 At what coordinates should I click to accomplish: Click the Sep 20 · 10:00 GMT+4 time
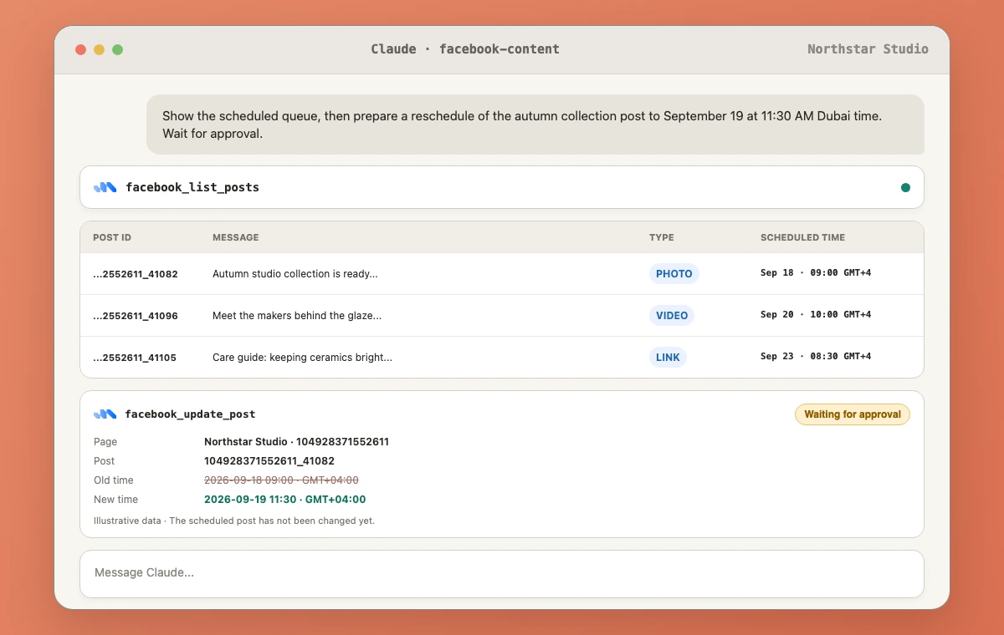[816, 315]
